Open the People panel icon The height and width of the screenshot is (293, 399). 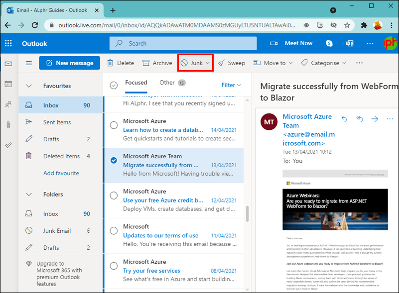pyautogui.click(x=8, y=103)
